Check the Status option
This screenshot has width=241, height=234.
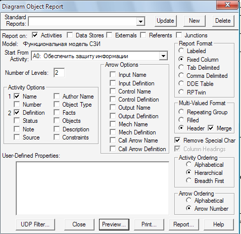(17, 121)
